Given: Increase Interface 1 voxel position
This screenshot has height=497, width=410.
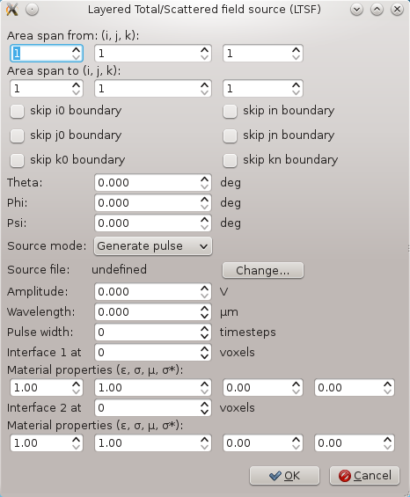Looking at the screenshot, I should [x=204, y=349].
